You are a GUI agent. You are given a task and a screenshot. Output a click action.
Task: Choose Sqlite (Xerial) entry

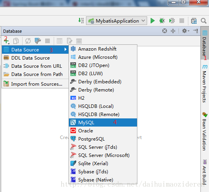tap(103, 163)
